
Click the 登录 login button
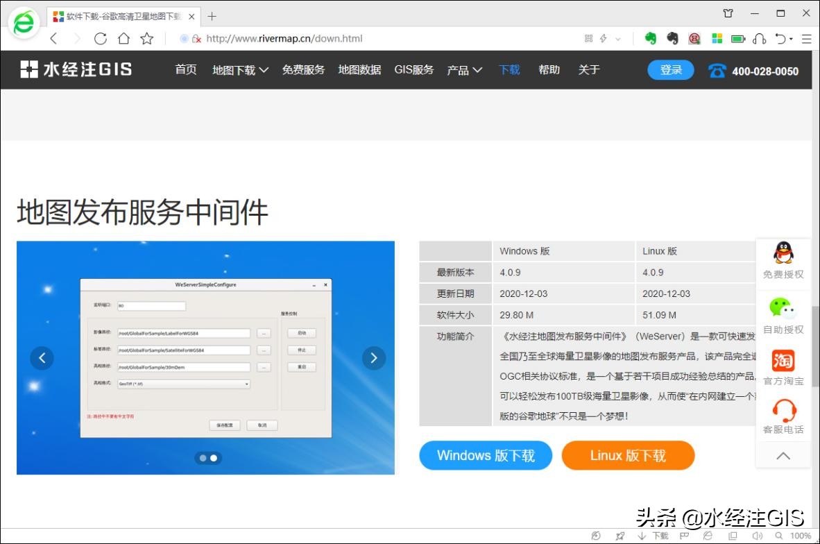670,70
